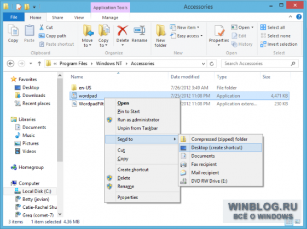Image resolution: width=307 pixels, height=229 pixels.
Task: Click the Windows NT breadcrumb
Action: (x=109, y=64)
